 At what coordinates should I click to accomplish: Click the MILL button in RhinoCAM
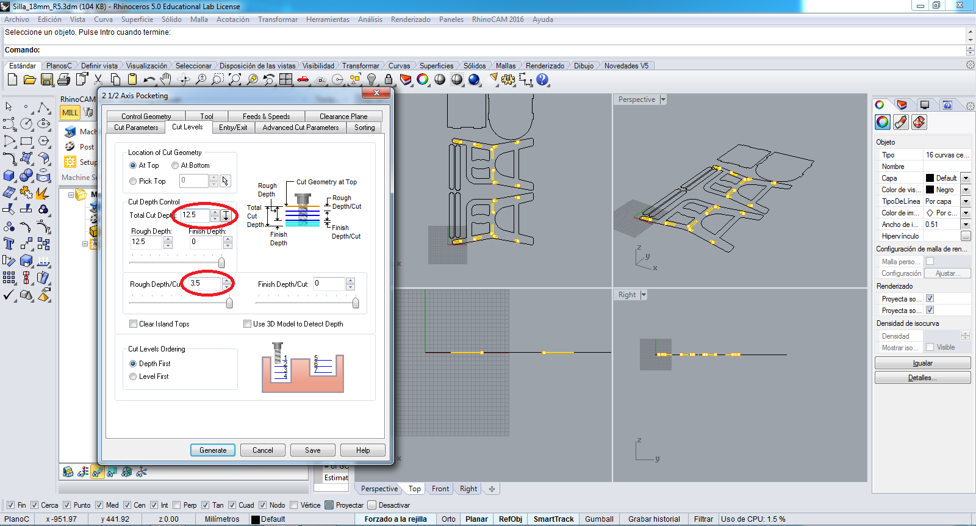[70, 112]
